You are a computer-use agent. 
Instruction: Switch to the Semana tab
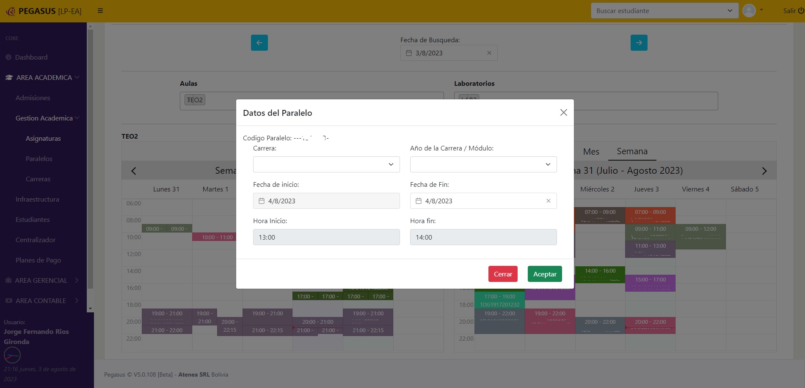click(631, 151)
